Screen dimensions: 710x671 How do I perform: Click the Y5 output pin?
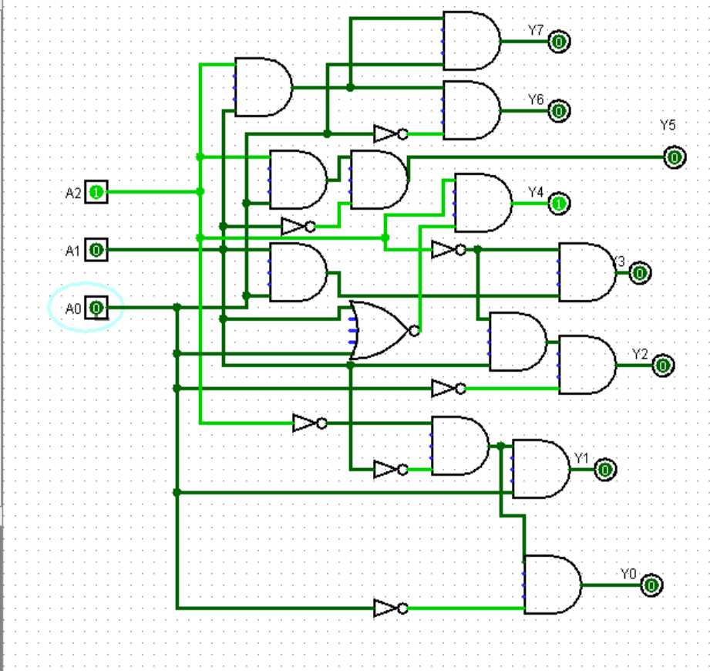tap(675, 157)
